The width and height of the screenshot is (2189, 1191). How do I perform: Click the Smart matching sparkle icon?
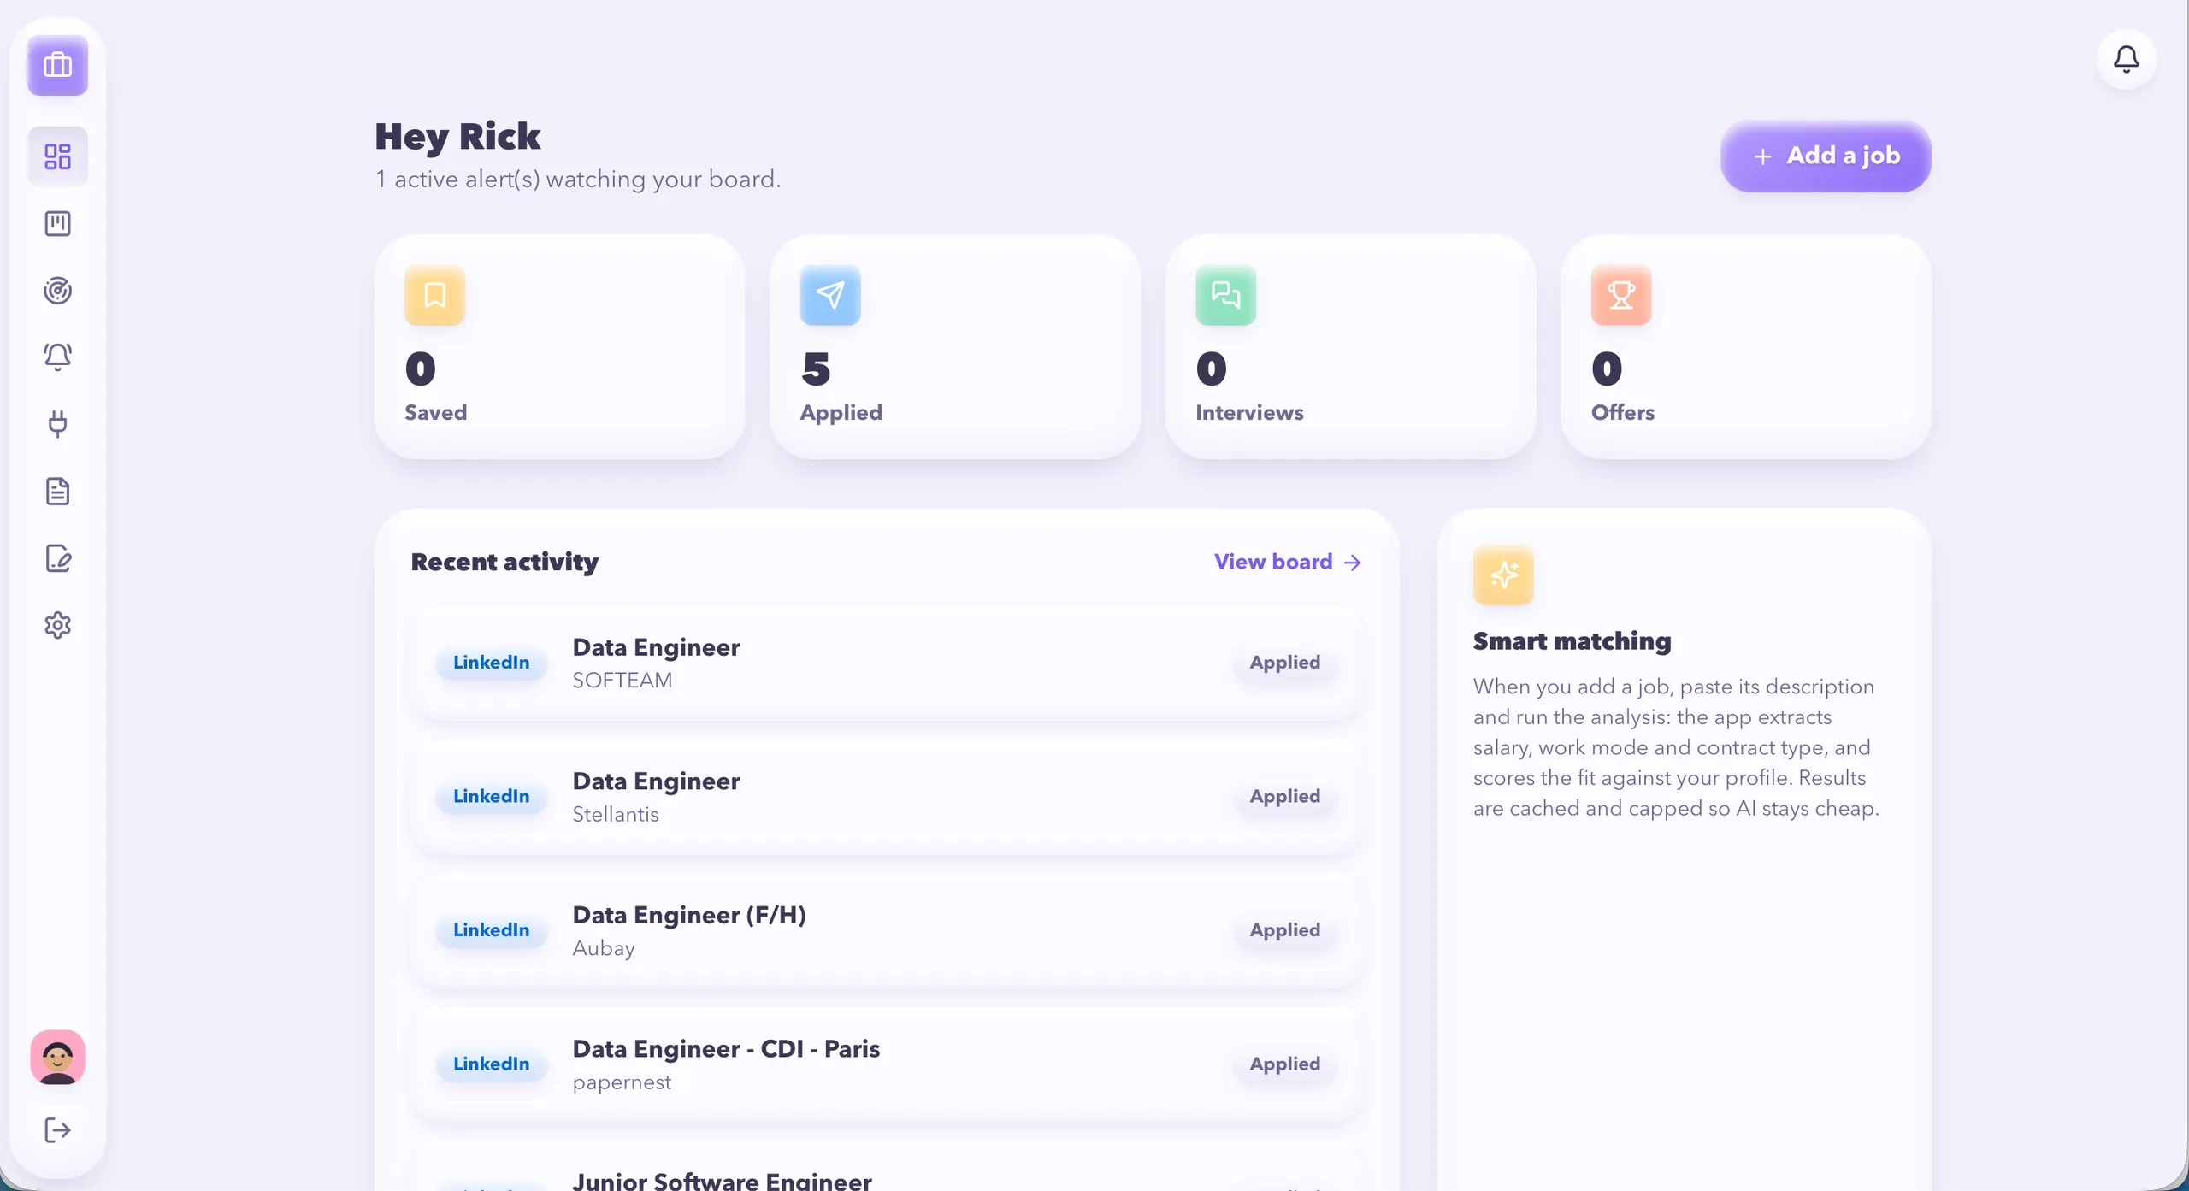(x=1503, y=575)
